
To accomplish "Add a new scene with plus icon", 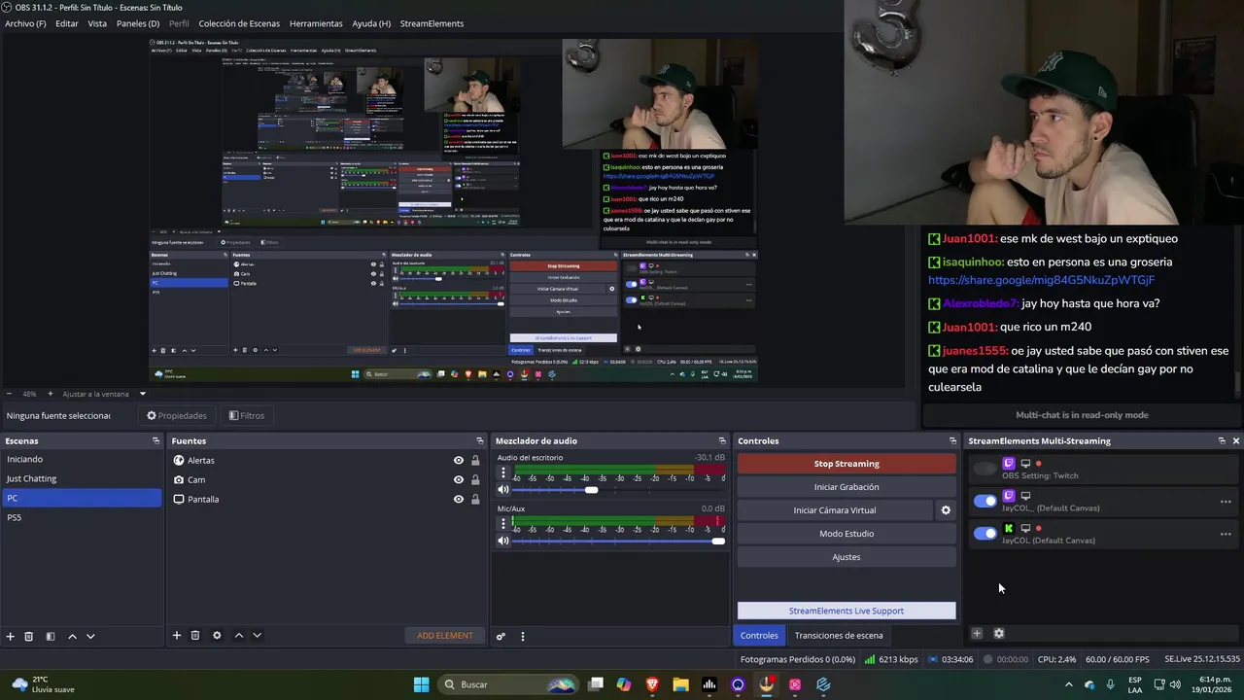I will point(11,636).
